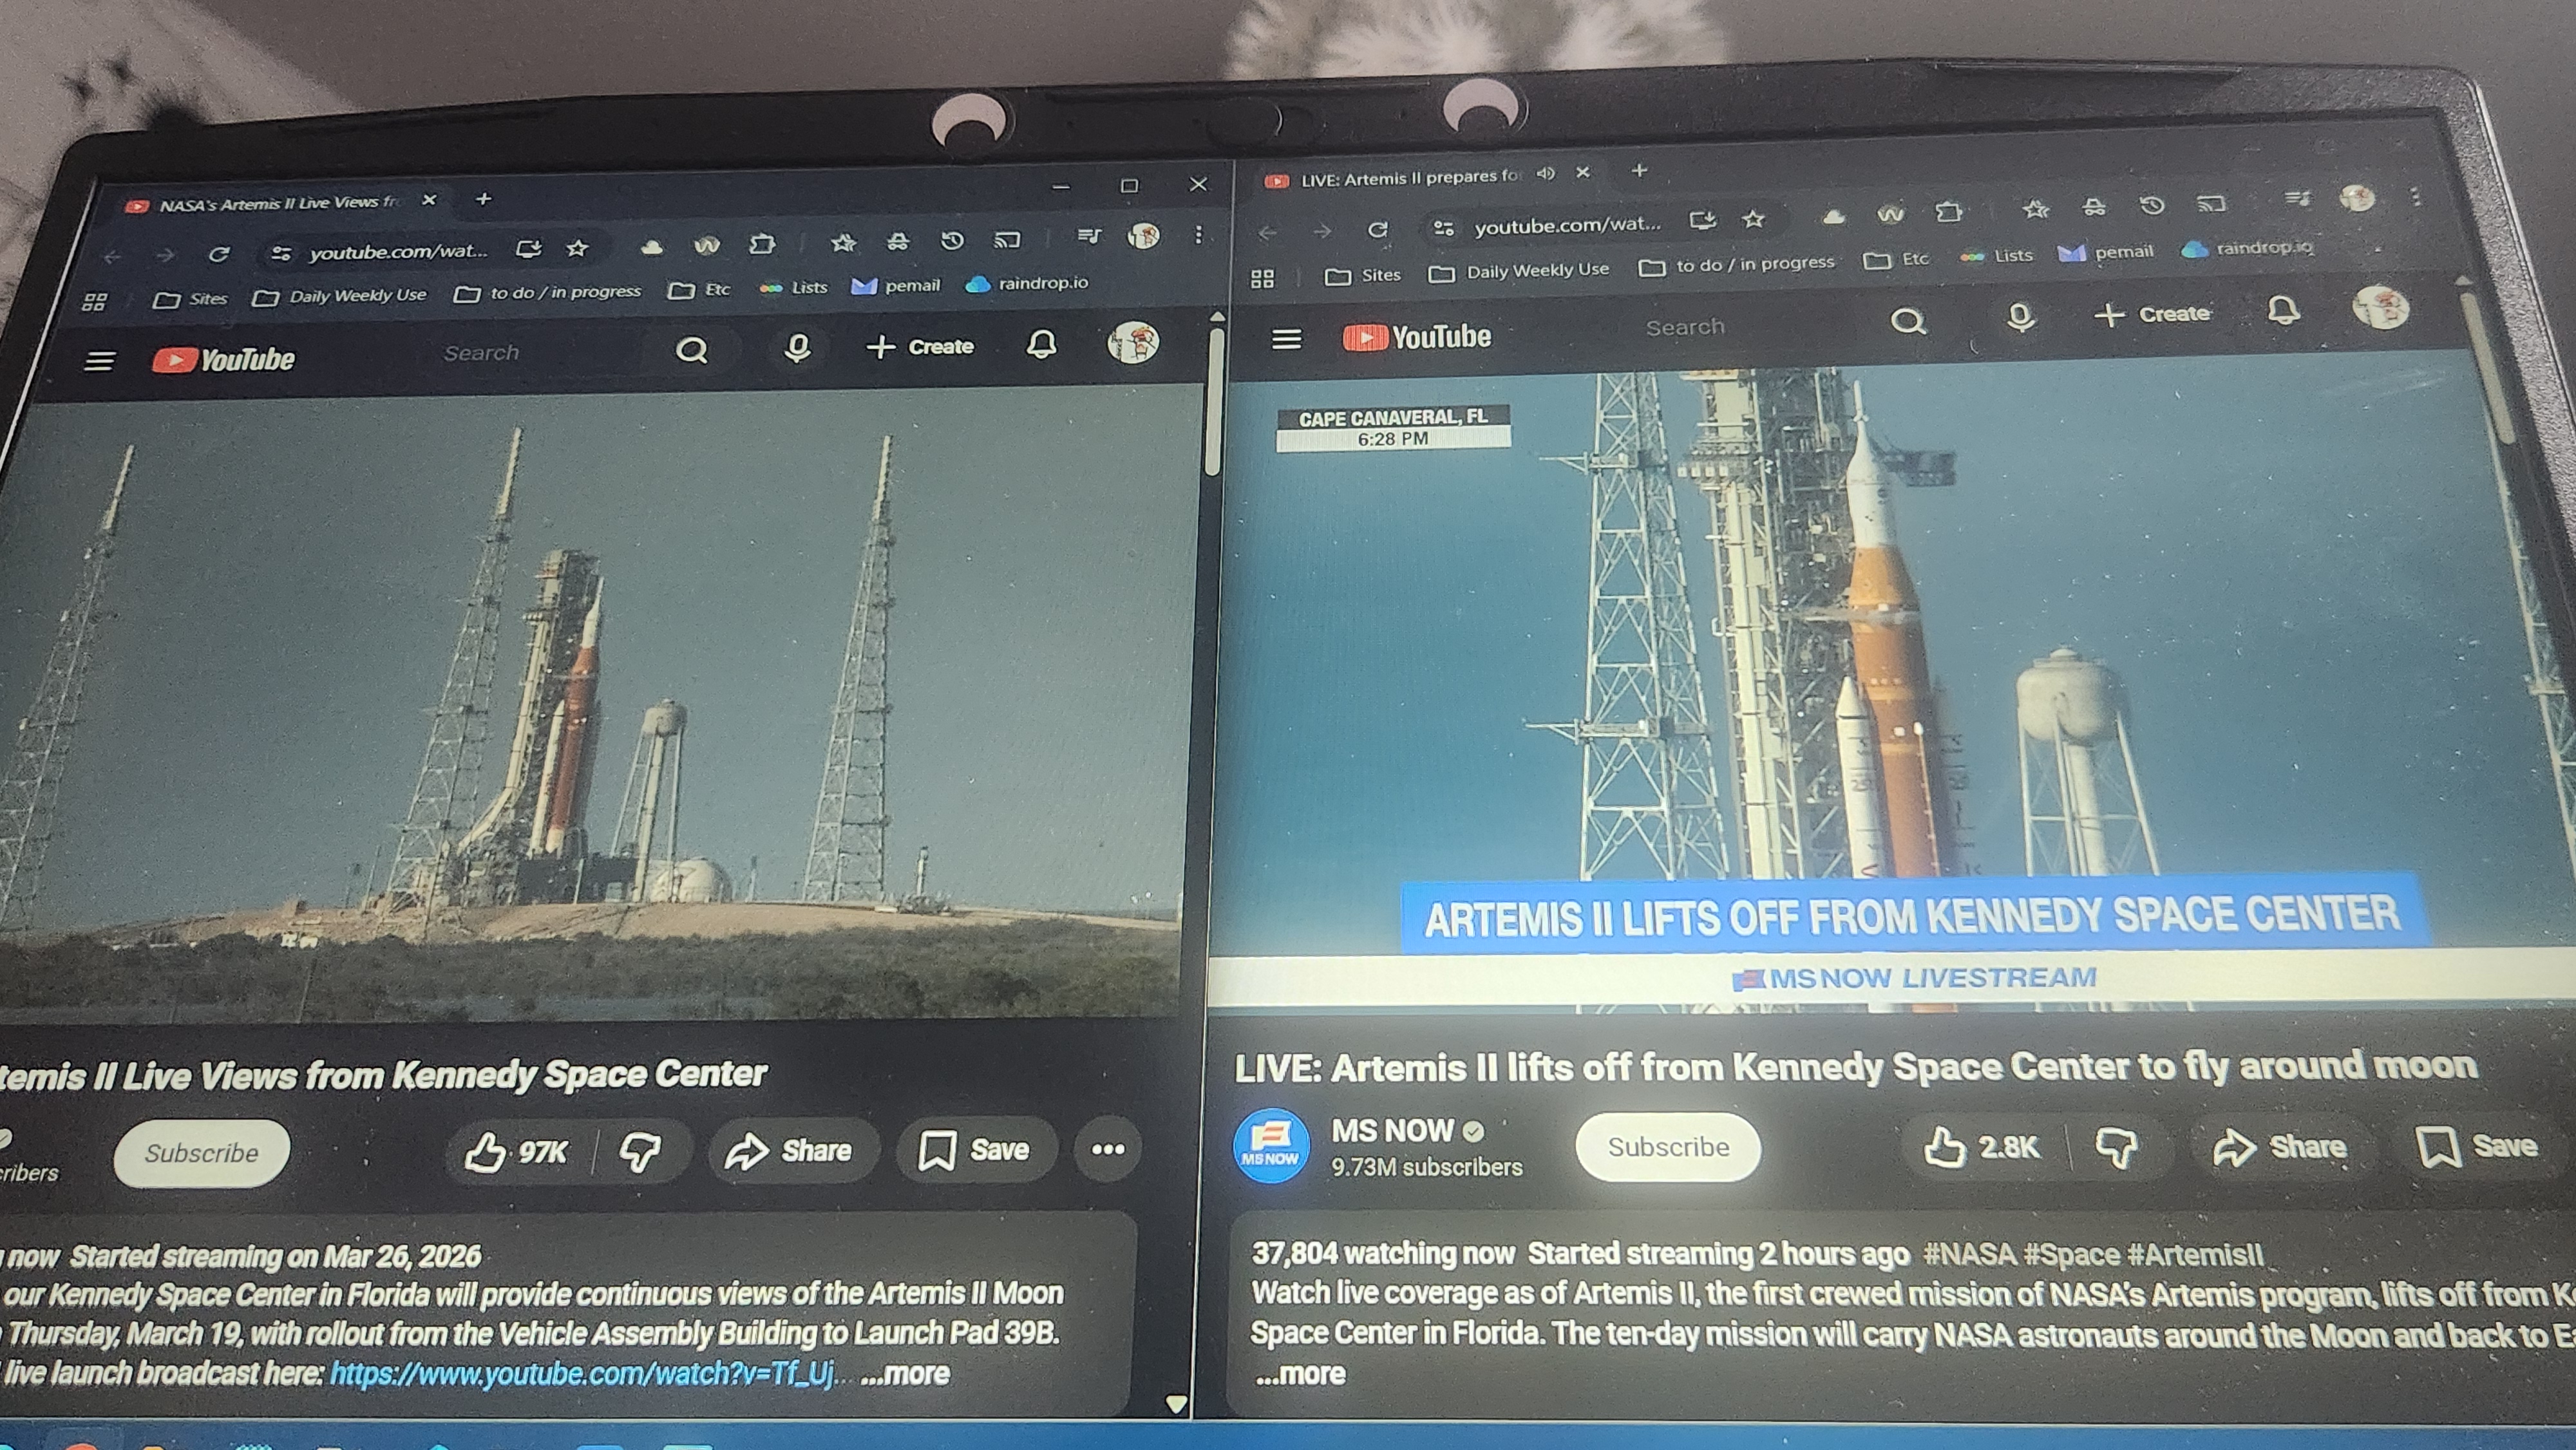Open more actions ellipsis in left window

tap(1107, 1149)
